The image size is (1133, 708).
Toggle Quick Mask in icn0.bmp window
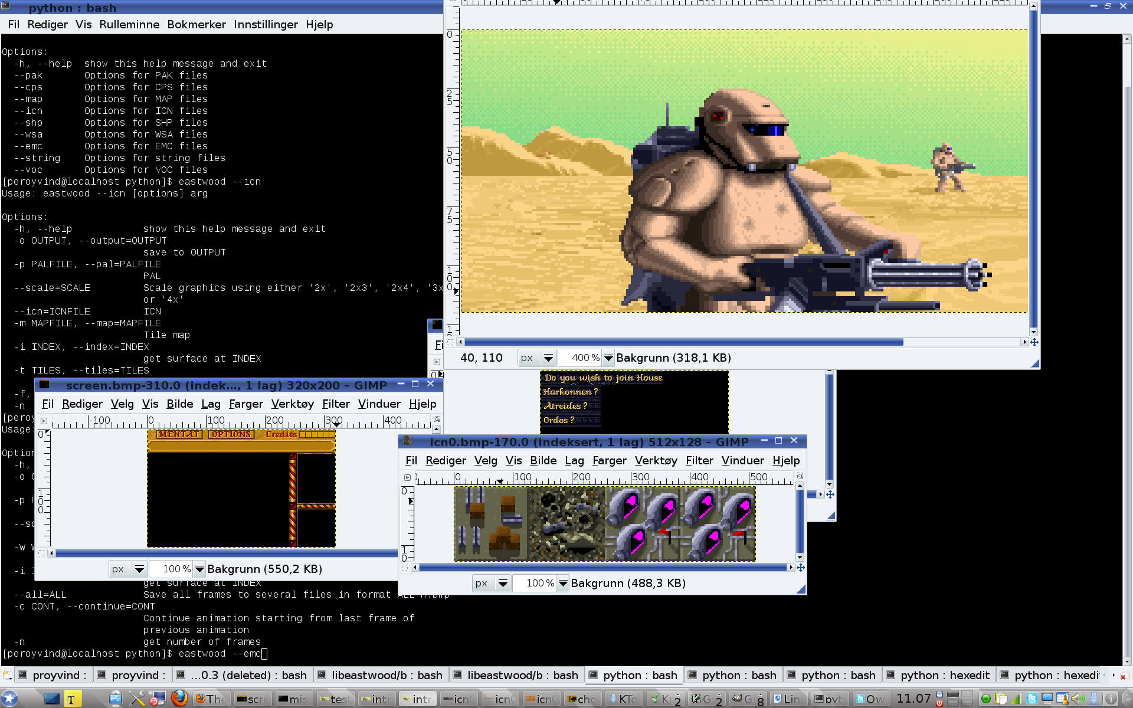pos(405,568)
